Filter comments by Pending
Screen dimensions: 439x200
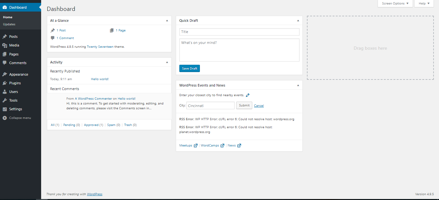pyautogui.click(x=72, y=125)
